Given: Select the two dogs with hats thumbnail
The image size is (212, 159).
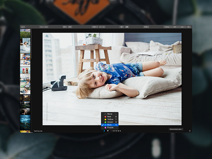Looking at the screenshot, I should click(25, 70).
